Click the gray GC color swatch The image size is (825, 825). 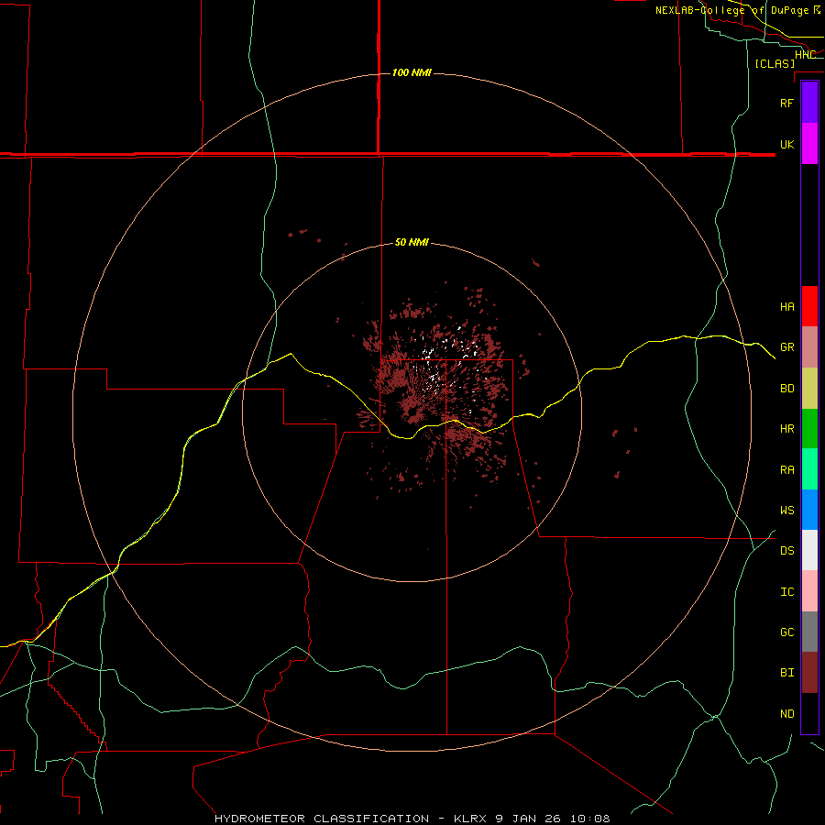809,632
